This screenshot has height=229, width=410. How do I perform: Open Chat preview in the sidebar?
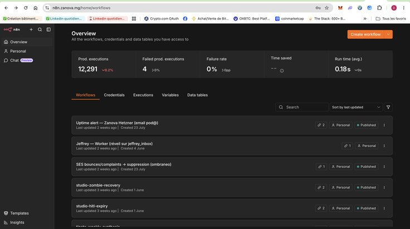coord(27,60)
